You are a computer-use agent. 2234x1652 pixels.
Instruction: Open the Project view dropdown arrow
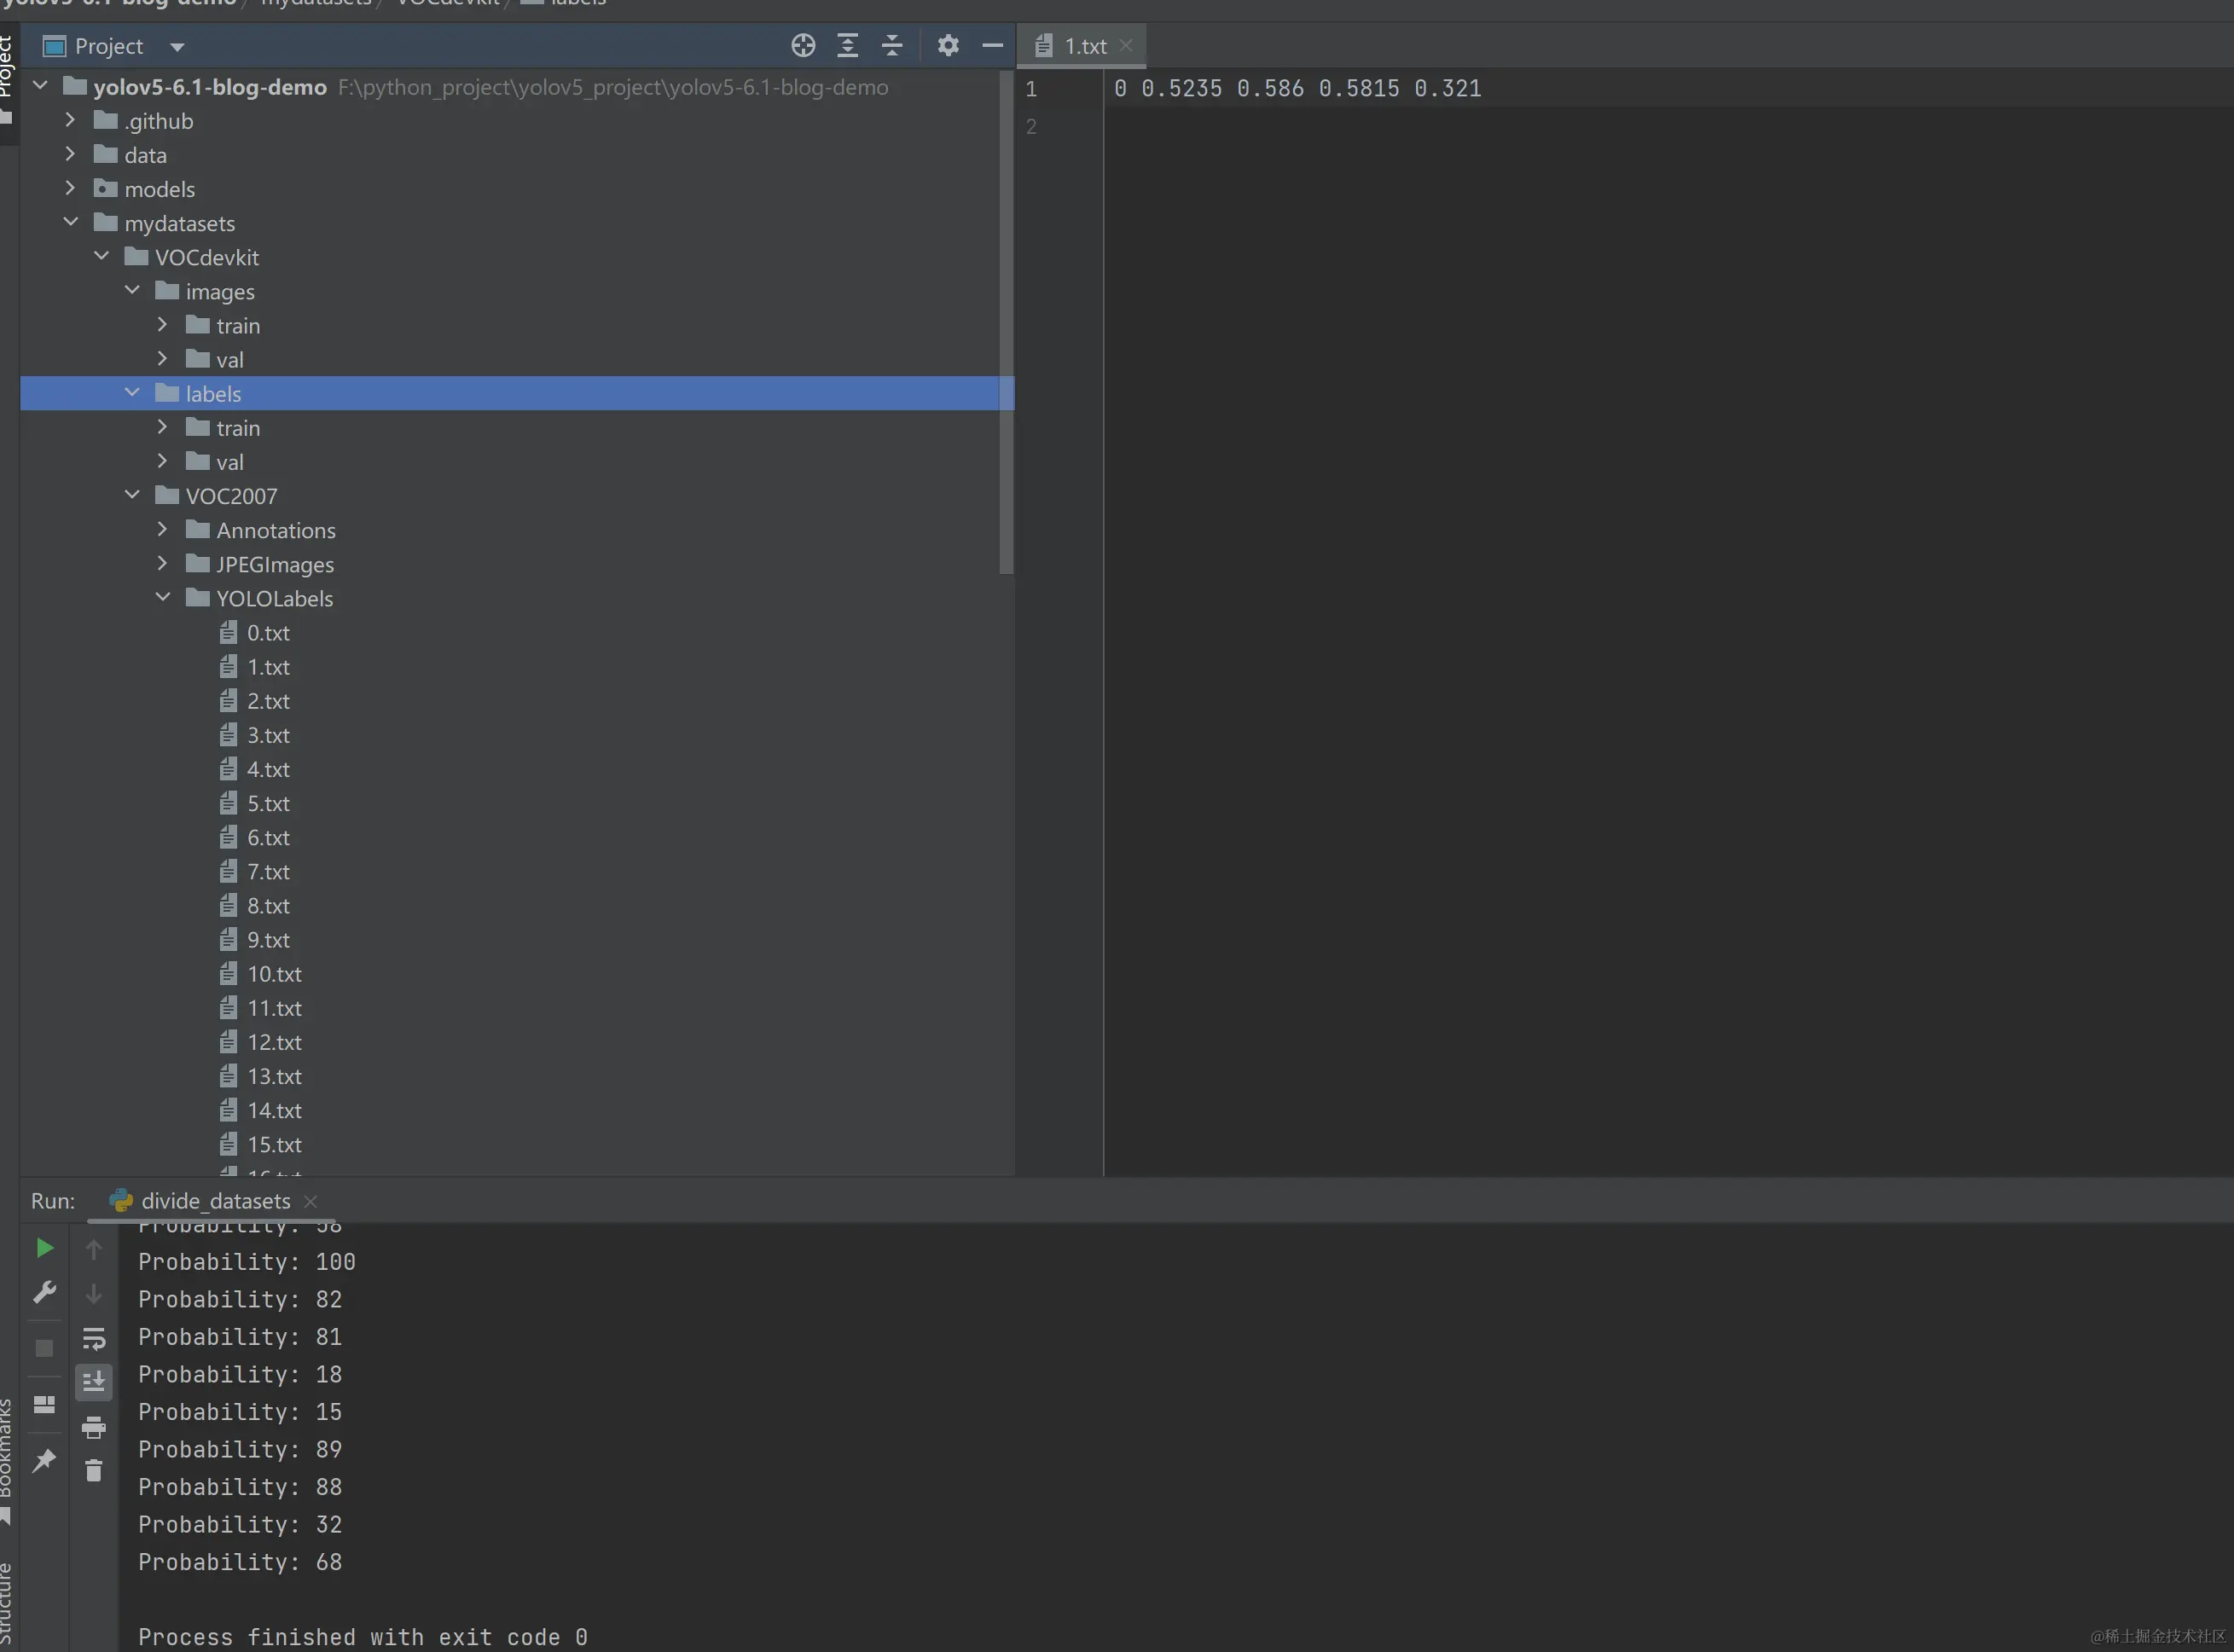(177, 46)
